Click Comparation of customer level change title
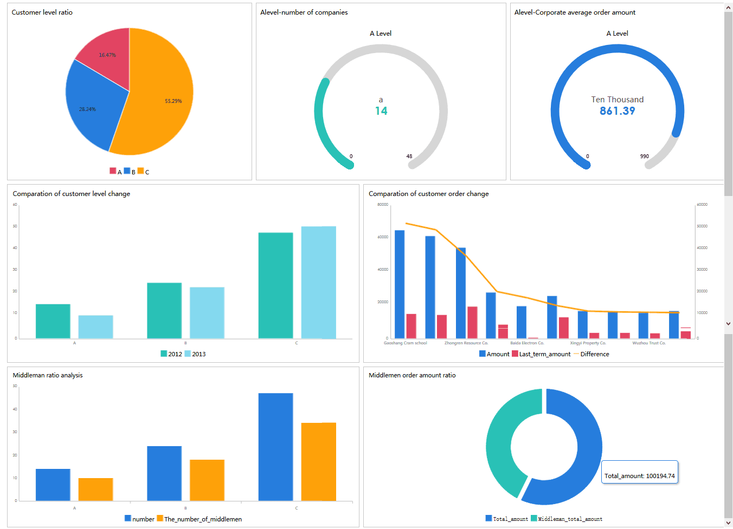This screenshot has width=733, height=529. (72, 194)
